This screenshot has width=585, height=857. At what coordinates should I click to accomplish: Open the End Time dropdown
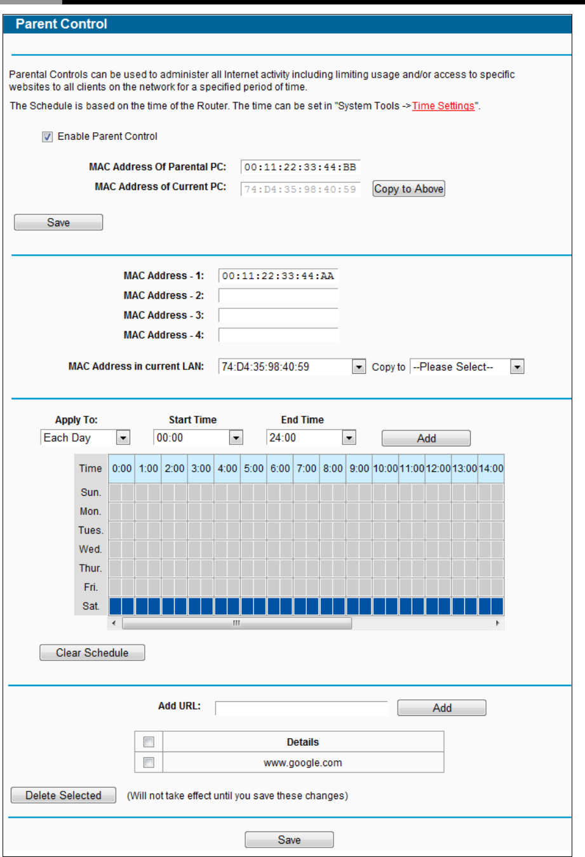coord(311,437)
